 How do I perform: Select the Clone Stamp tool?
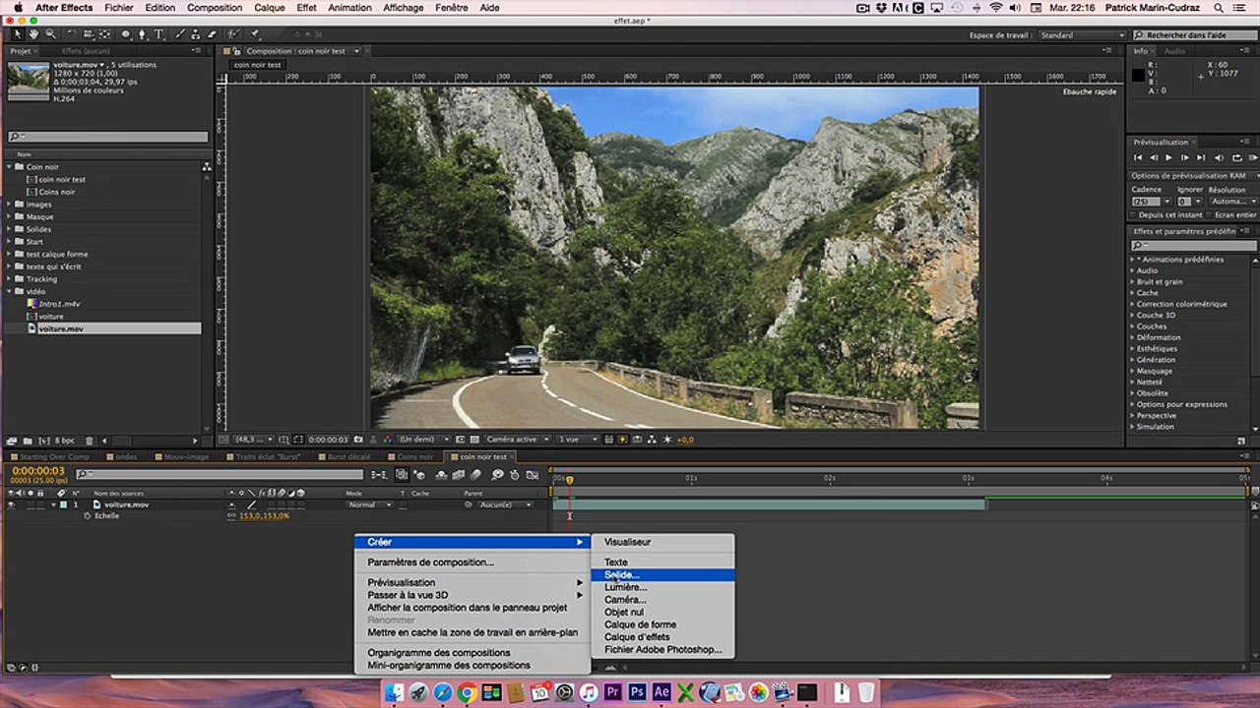(x=196, y=34)
